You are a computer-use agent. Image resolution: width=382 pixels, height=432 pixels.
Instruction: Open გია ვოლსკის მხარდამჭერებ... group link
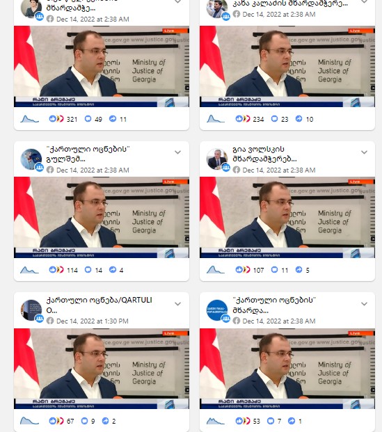pos(264,154)
